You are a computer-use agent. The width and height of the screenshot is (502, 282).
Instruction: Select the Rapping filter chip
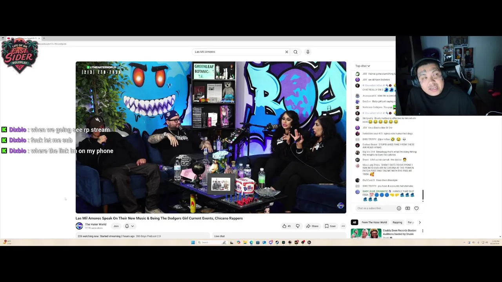click(397, 222)
